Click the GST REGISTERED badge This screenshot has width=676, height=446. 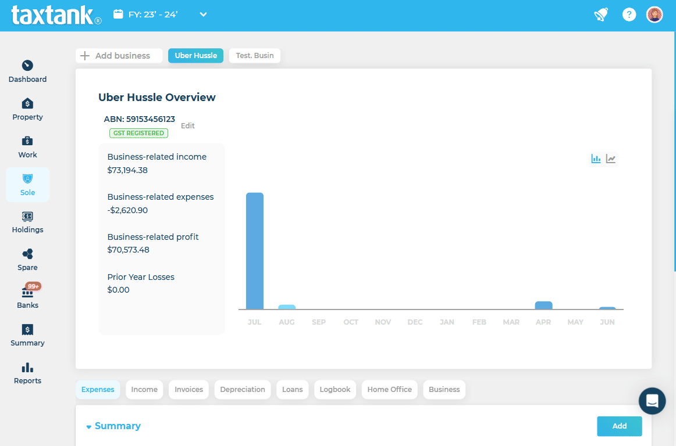coord(139,133)
